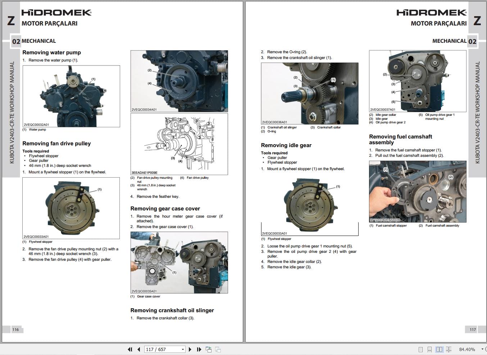Viewport: 487px width, 355px height.
Task: Switch to continuous page view
Action: point(429,349)
